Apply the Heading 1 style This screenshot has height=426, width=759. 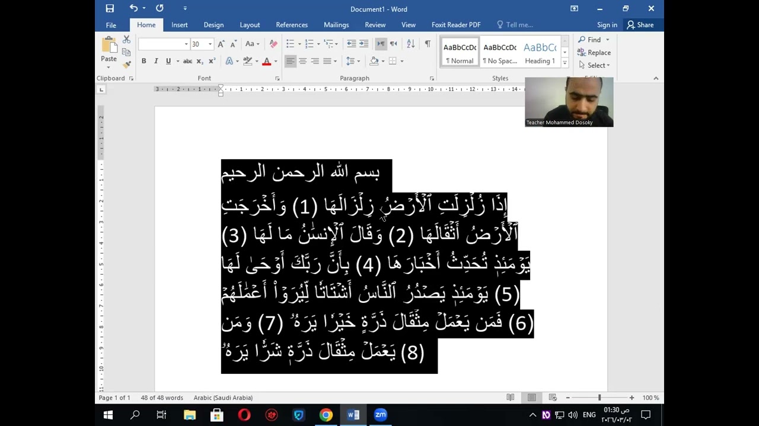coord(540,53)
